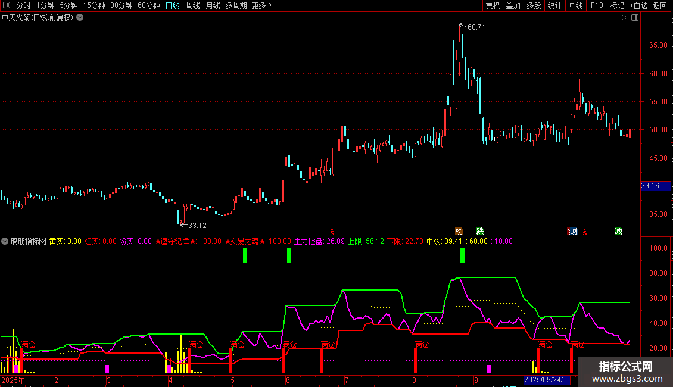Screen dimensions: 673x387
Task: Switch to the 60分钟 period tab
Action: (148, 5)
